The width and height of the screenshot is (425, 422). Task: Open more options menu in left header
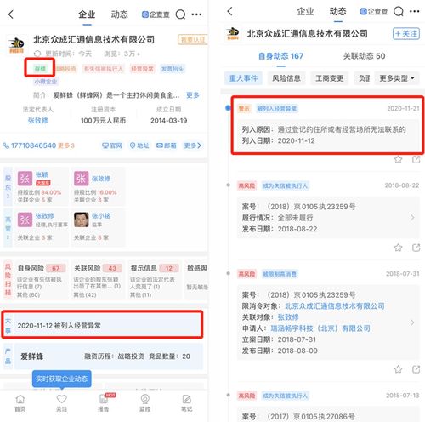196,14
